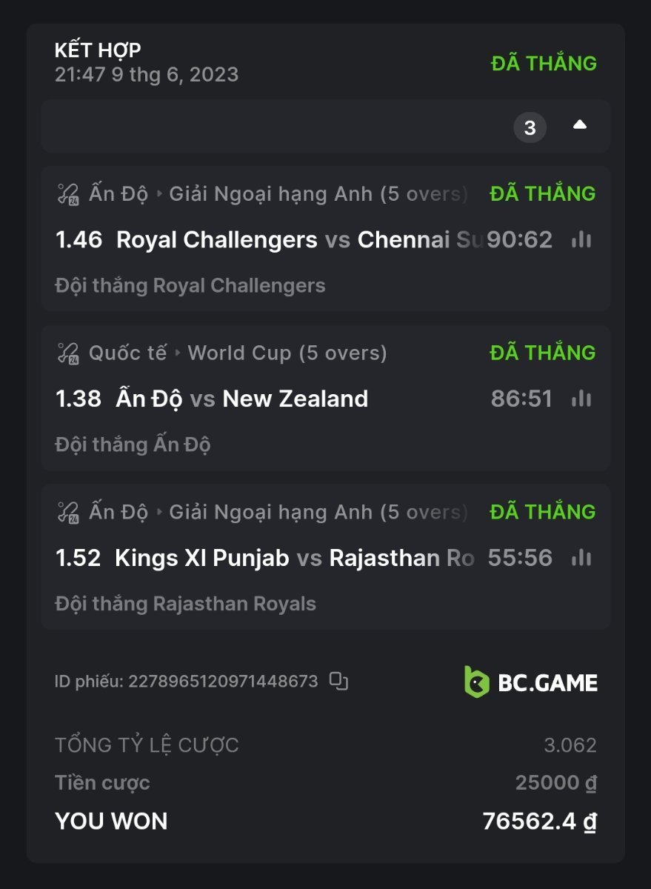This screenshot has height=889, width=651.
Task: Click the selections count badge showing 3
Action: [x=530, y=127]
